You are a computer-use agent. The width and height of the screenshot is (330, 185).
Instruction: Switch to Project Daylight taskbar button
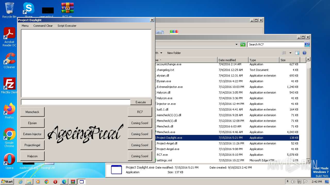(81, 182)
